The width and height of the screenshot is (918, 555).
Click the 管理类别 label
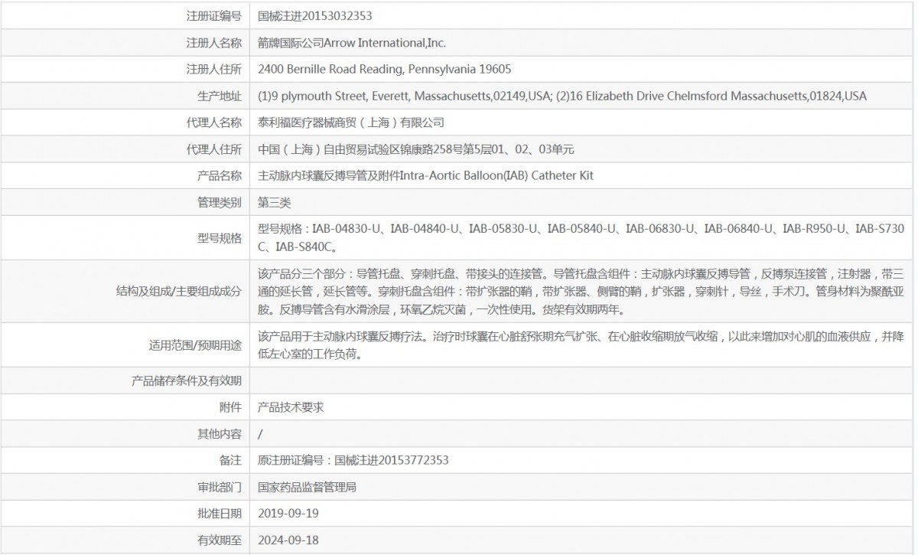pyautogui.click(x=220, y=203)
